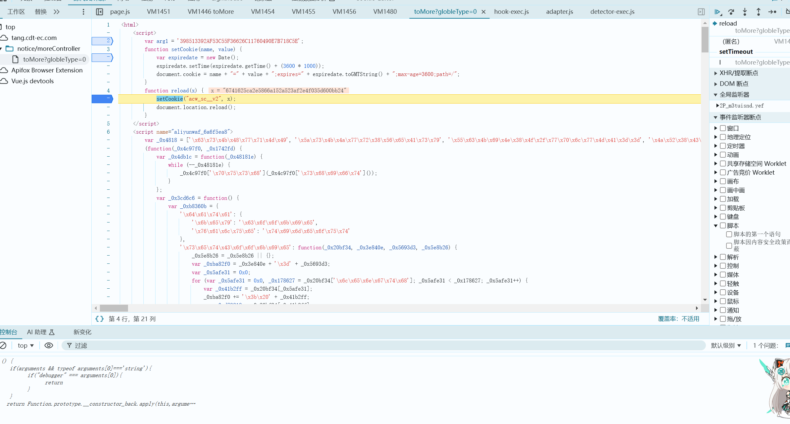The height and width of the screenshot is (424, 790).
Task: Open the 替换 navigator tab
Action: pyautogui.click(x=41, y=12)
